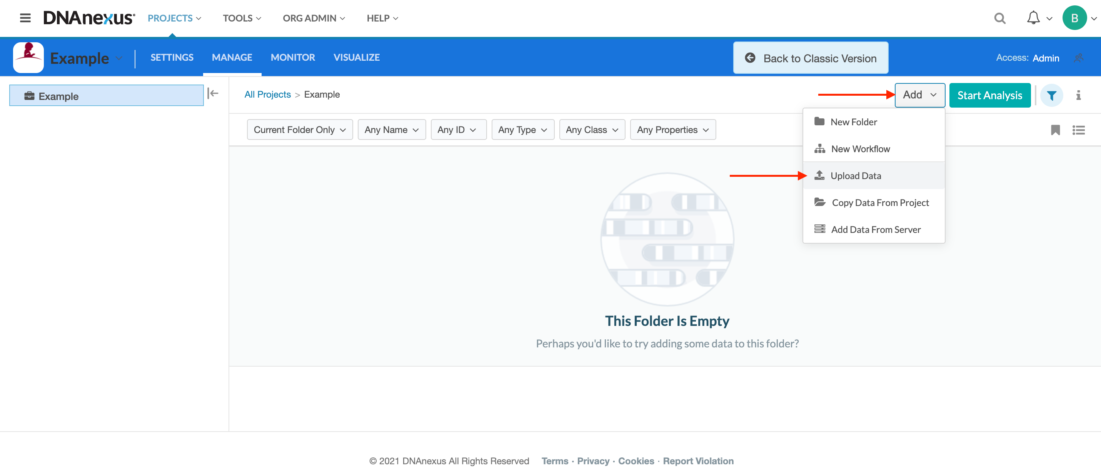Image resolution: width=1101 pixels, height=475 pixels.
Task: Open the Example project name dropdown
Action: pos(86,58)
